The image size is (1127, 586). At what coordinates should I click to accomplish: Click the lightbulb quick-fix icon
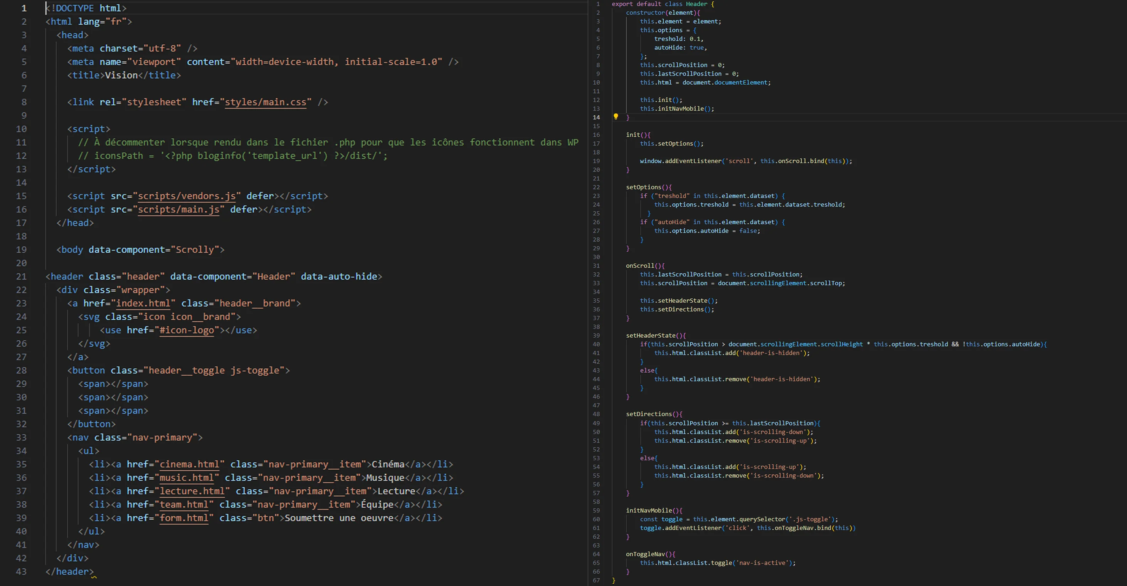[616, 117]
